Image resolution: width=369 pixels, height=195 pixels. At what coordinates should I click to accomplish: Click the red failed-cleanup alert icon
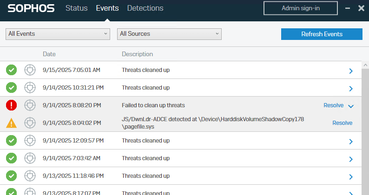(x=11, y=105)
